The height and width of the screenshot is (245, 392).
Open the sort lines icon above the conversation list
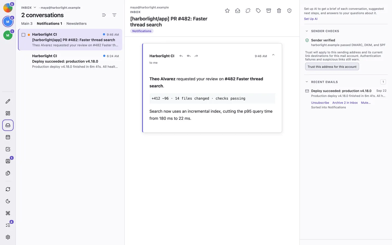[104, 15]
